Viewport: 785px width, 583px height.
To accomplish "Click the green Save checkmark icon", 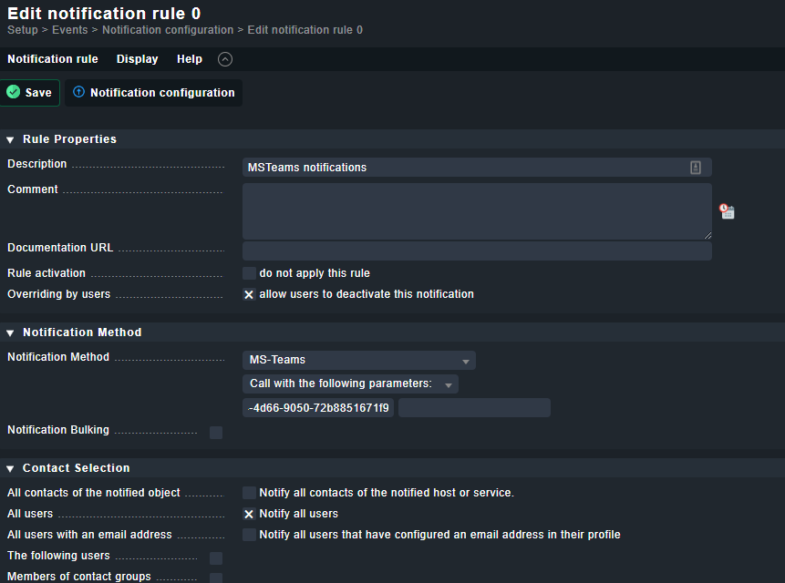I will coord(14,92).
